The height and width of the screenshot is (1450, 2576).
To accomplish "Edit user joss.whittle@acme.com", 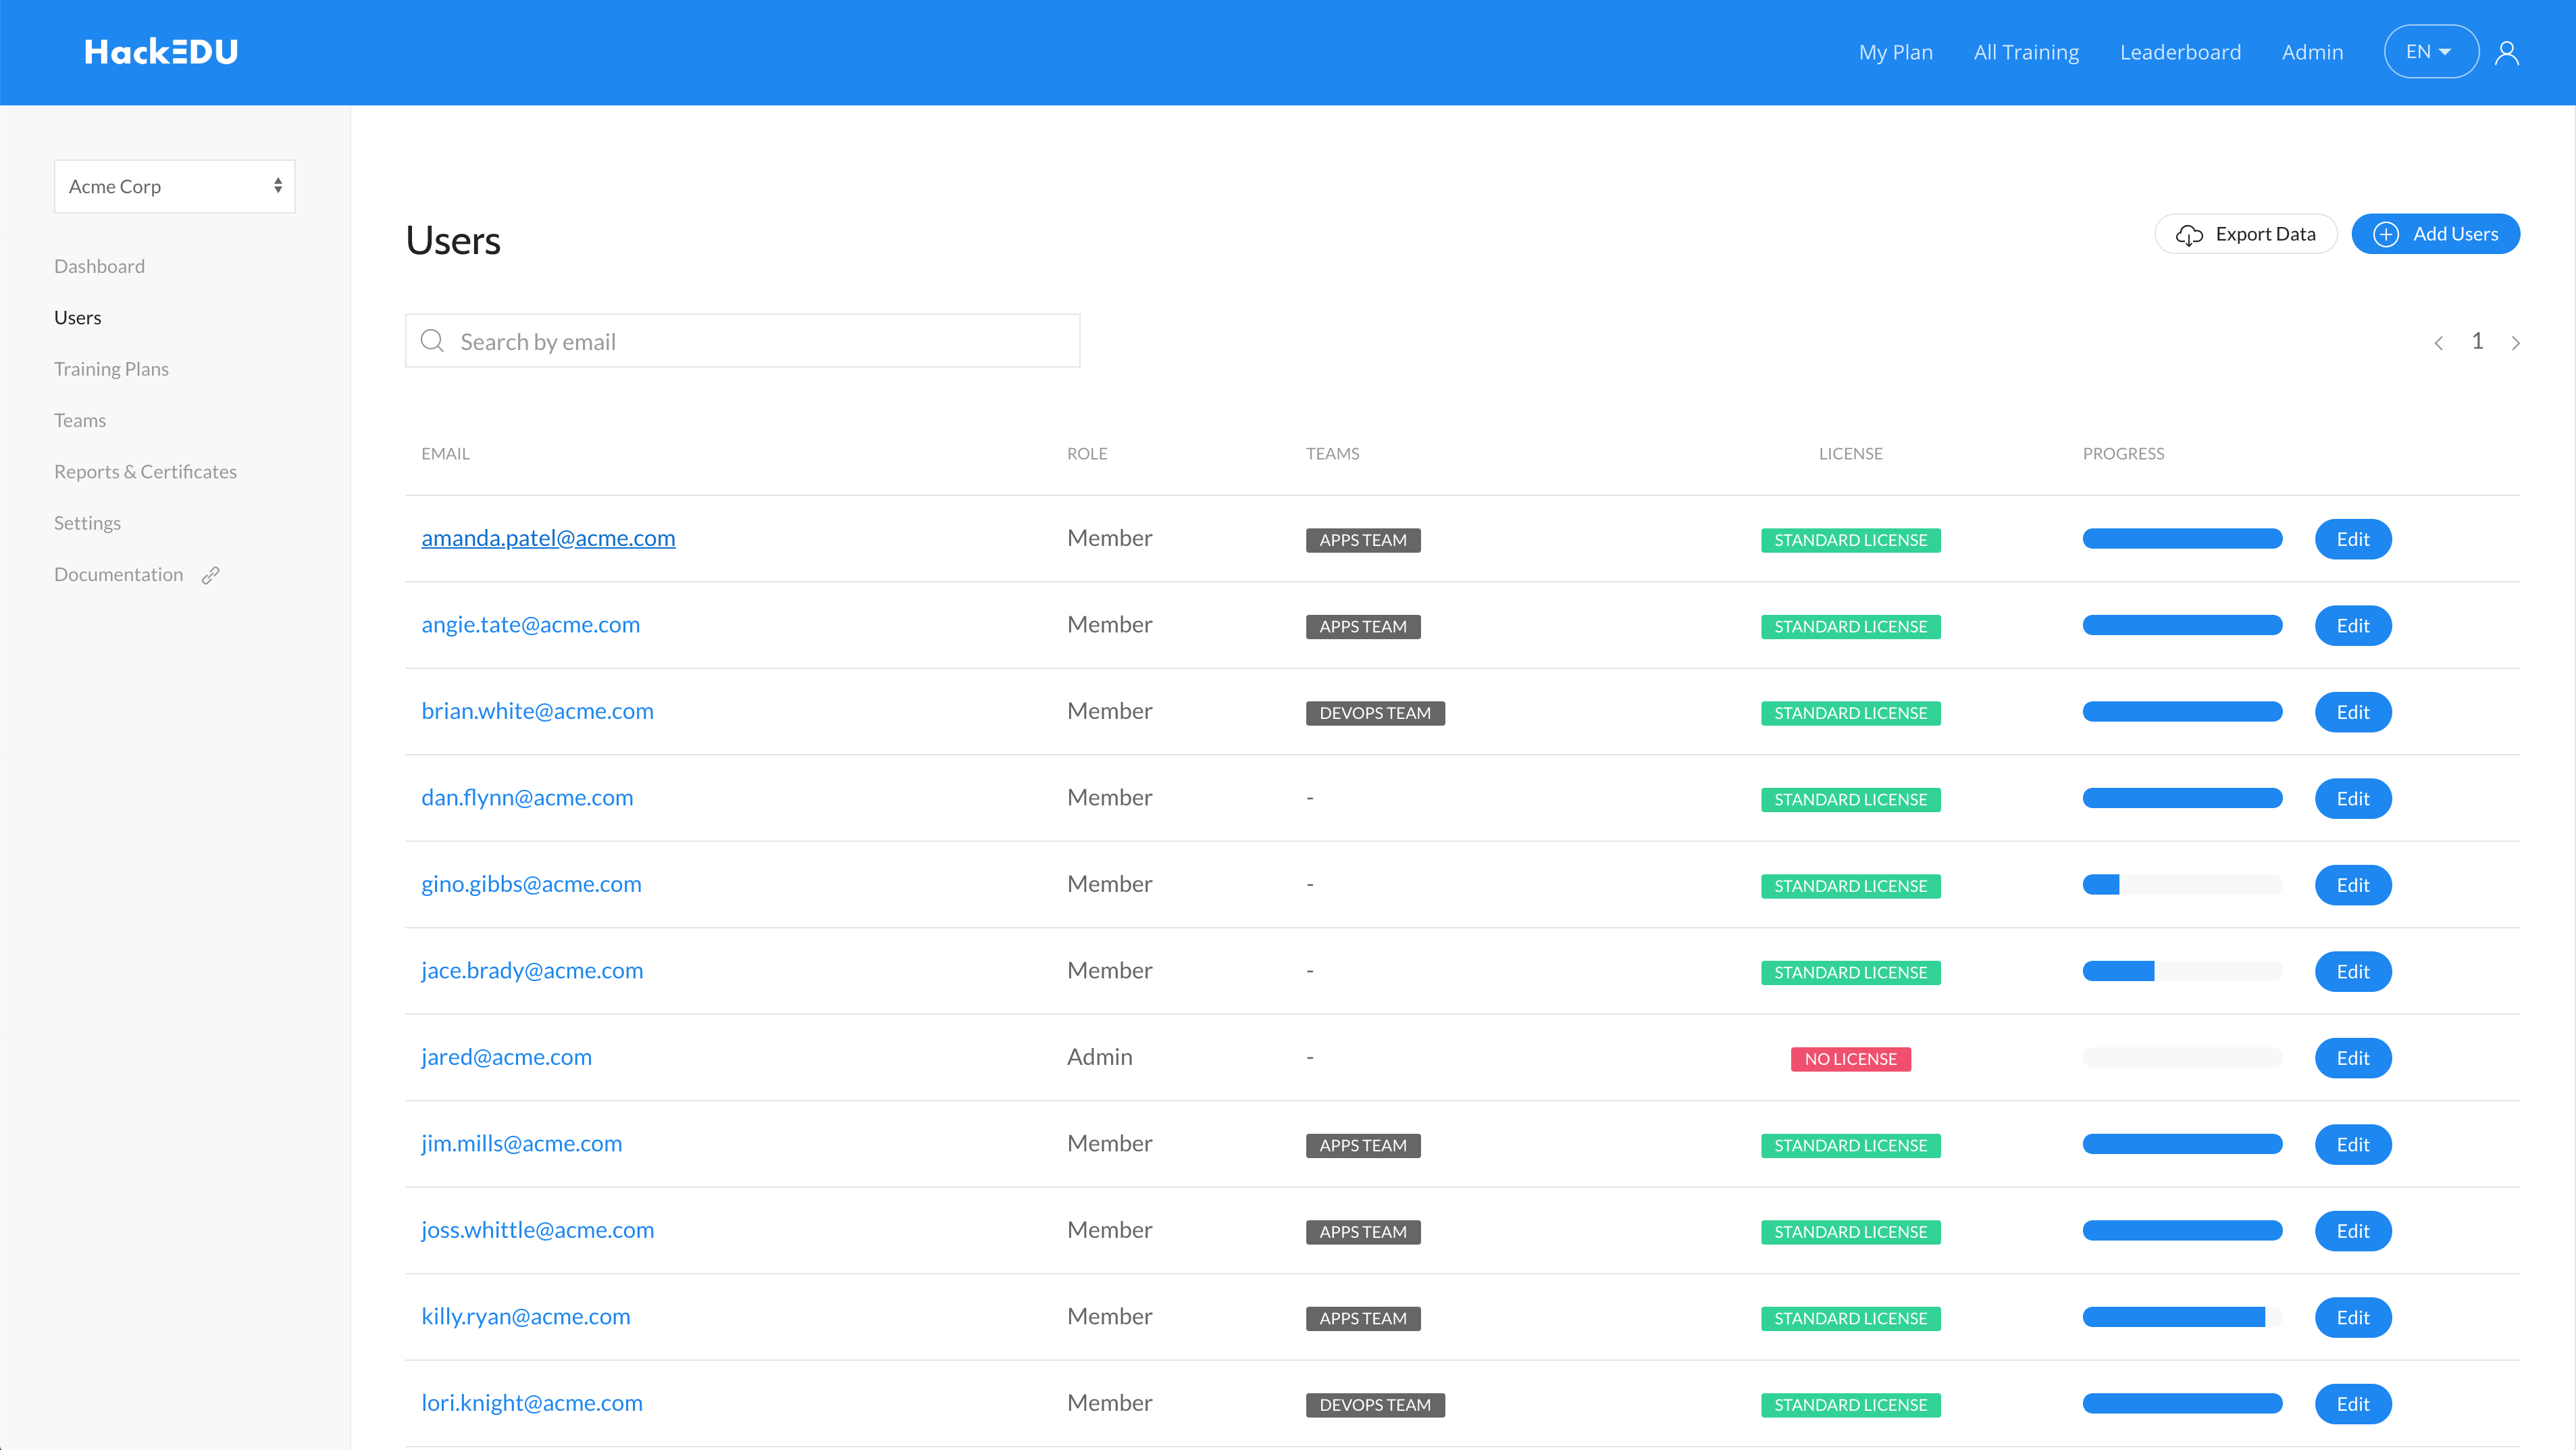I will (2353, 1231).
